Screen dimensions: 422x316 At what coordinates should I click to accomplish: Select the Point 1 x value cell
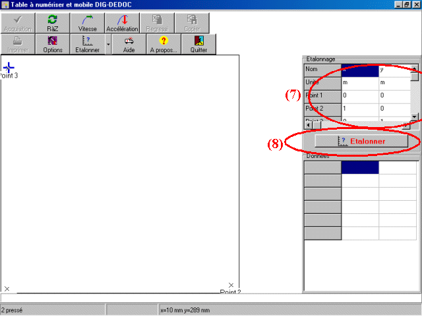click(x=359, y=95)
